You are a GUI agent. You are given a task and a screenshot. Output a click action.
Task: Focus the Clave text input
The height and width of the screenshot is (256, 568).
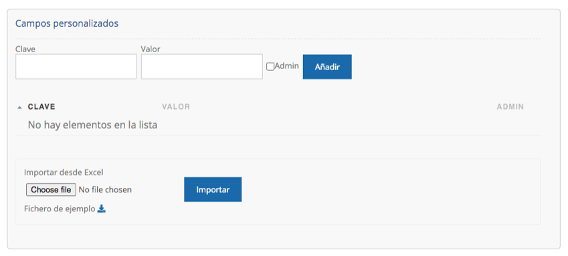(76, 67)
